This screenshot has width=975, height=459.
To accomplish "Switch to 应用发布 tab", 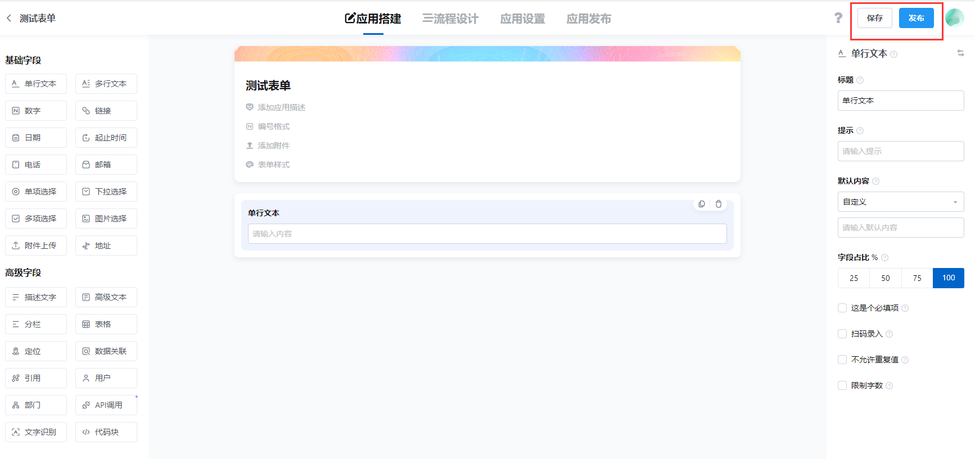I will click(x=589, y=19).
